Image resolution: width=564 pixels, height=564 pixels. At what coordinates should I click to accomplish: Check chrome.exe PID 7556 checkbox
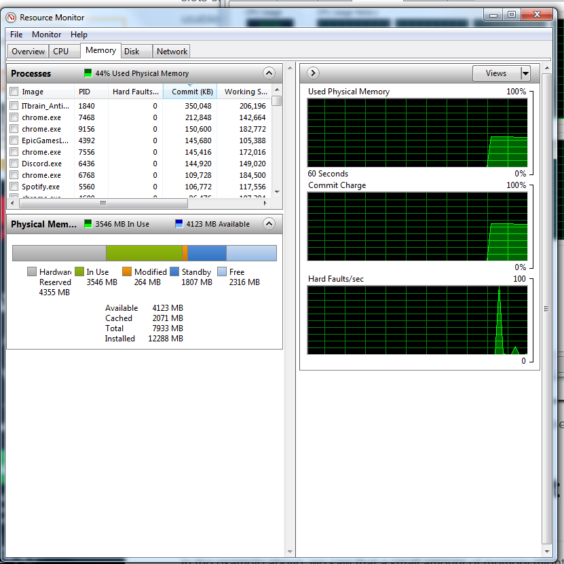coord(14,152)
